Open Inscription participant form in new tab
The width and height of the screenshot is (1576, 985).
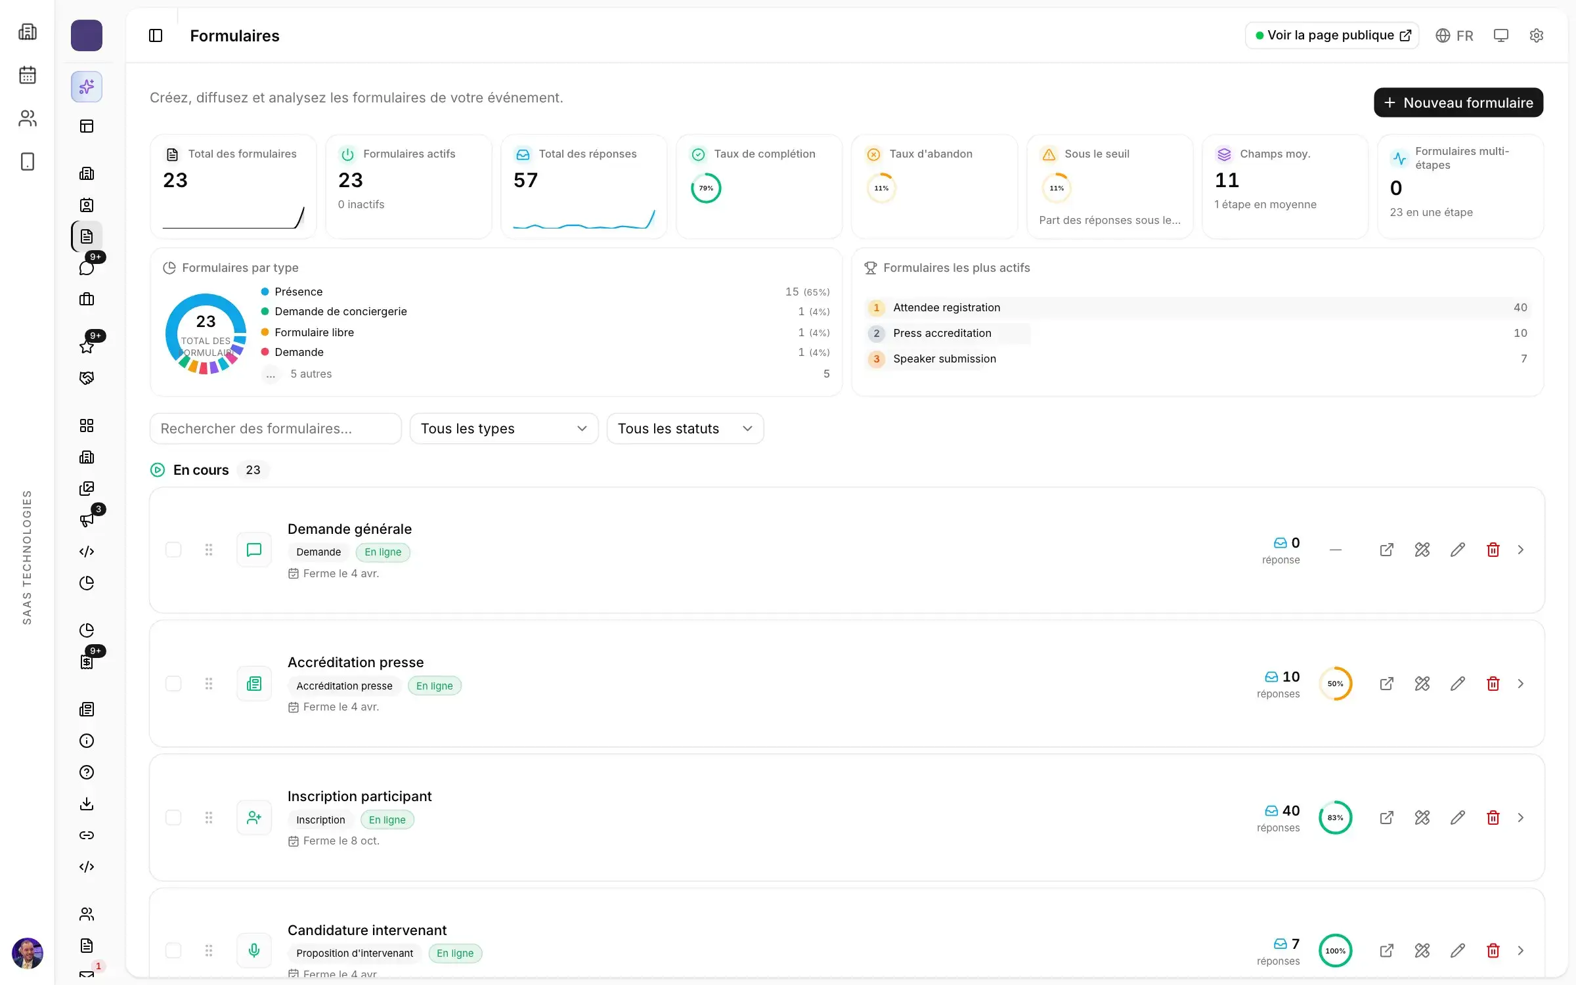click(x=1386, y=818)
